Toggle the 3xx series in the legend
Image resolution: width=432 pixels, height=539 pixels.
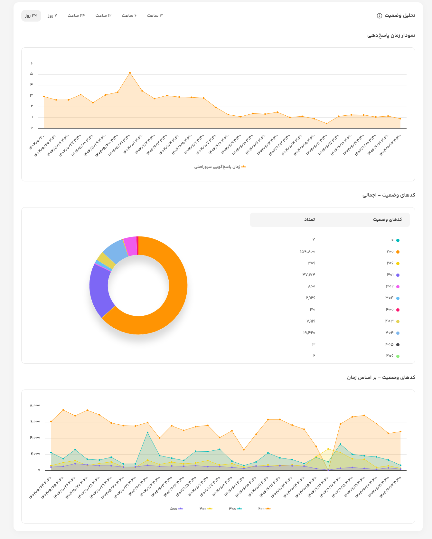235,509
